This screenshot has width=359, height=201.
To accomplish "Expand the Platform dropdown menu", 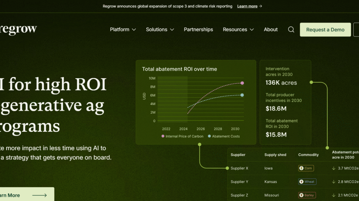I will (123, 29).
